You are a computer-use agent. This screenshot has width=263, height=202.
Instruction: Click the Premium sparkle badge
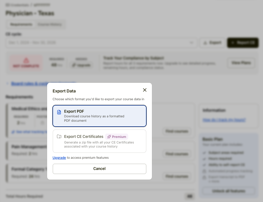tap(117, 137)
